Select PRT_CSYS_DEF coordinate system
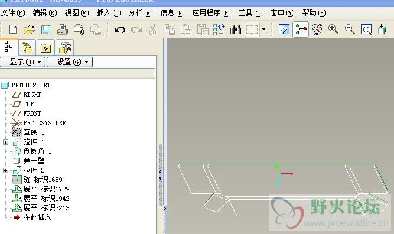The height and width of the screenshot is (234, 394). pyautogui.click(x=44, y=123)
